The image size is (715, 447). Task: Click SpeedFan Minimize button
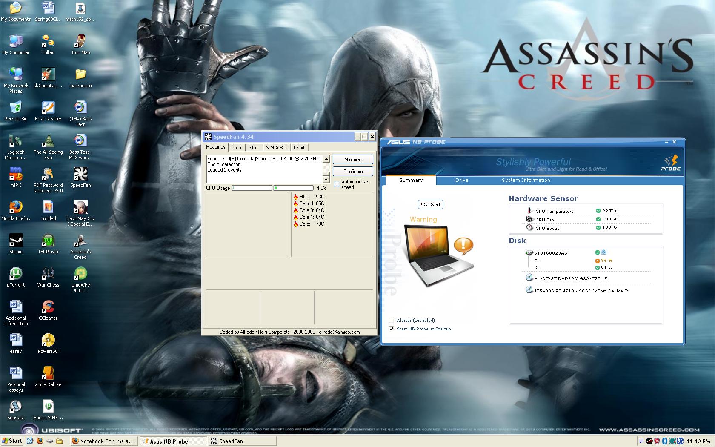(x=353, y=159)
